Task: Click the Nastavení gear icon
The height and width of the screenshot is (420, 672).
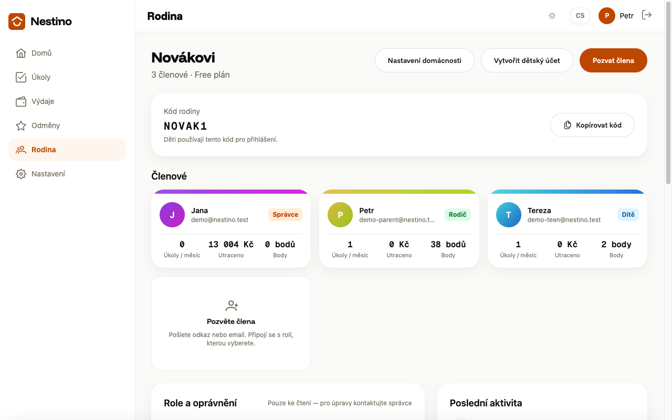Action: point(21,174)
